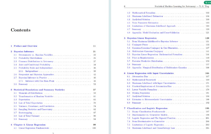The height and width of the screenshot is (134, 211).
Task: Open section 3.7 Bootstrapping
Action: pyautogui.click(x=25, y=113)
